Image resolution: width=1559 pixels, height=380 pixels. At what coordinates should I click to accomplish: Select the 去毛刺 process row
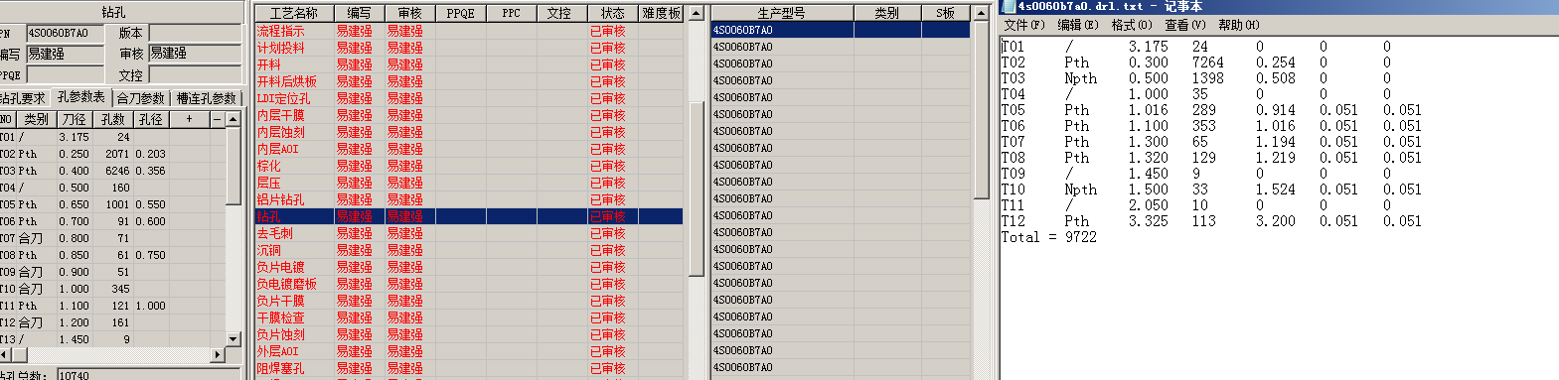coord(469,233)
